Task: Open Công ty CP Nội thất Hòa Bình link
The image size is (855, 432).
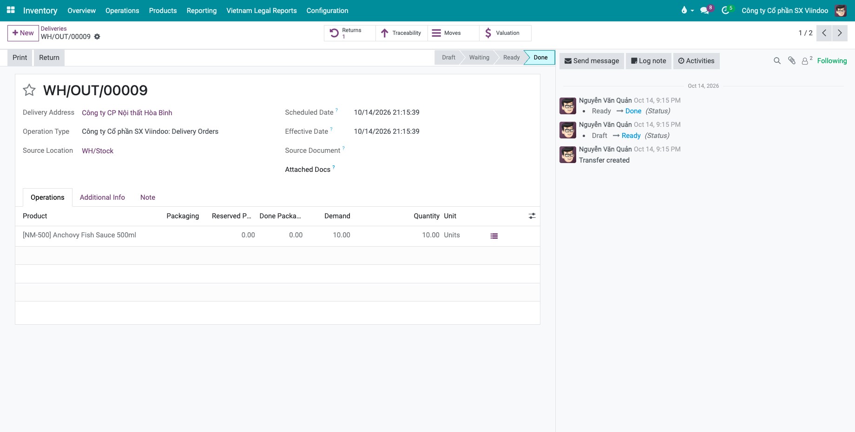Action: tap(127, 113)
